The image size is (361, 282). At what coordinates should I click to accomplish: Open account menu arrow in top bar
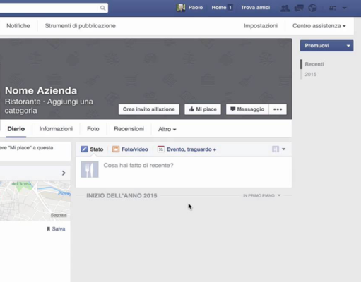[344, 8]
